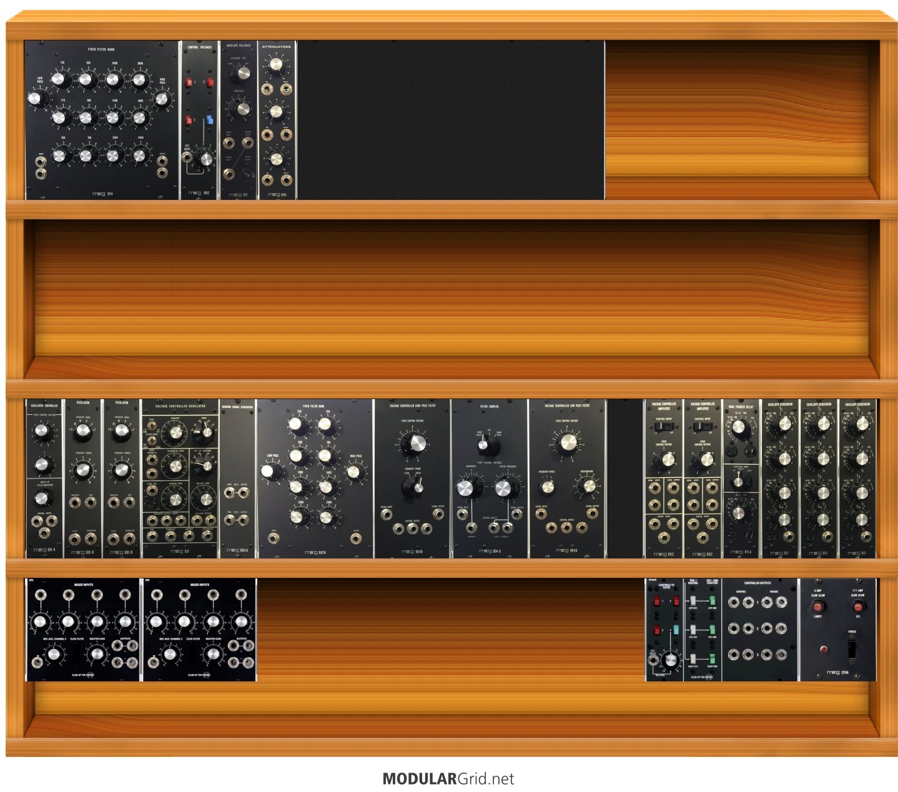Toggle Control Mode switch on the right 902 amplifier
This screenshot has height=792, width=898.
click(702, 427)
